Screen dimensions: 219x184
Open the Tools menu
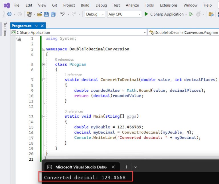(149, 5)
